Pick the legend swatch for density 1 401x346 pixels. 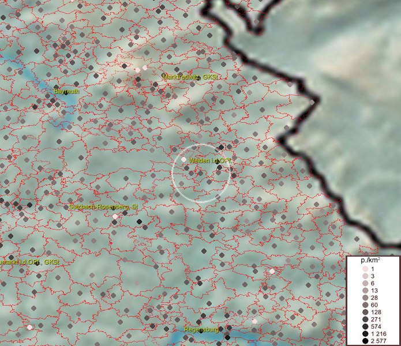365,269
